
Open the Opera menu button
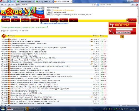point(3,1)
